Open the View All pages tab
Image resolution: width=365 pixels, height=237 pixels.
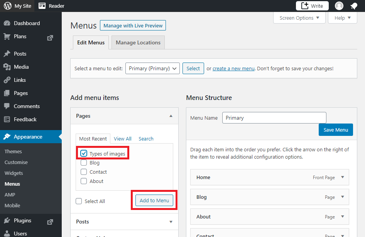click(123, 139)
